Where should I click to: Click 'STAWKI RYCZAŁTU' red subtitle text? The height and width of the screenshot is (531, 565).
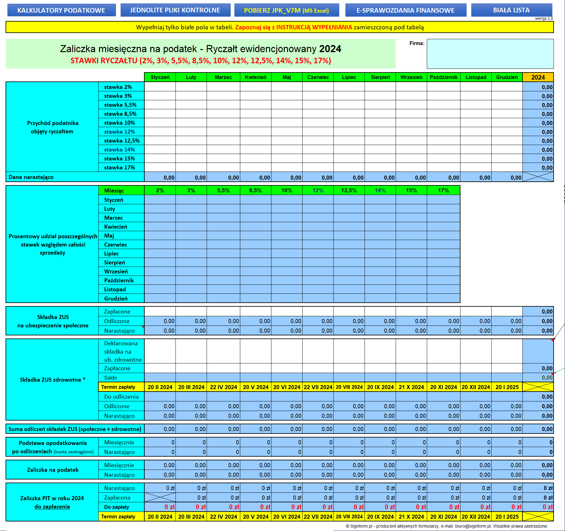(x=201, y=60)
